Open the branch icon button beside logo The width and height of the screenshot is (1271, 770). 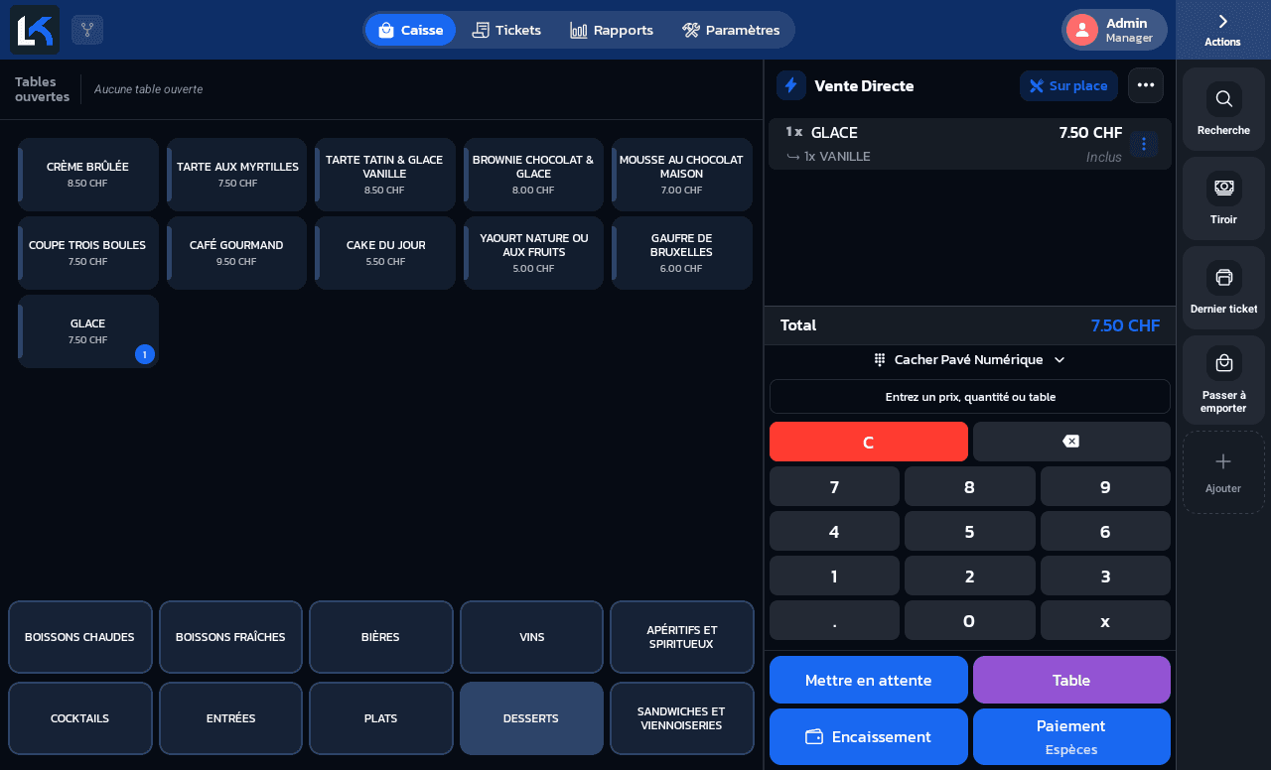tap(87, 30)
